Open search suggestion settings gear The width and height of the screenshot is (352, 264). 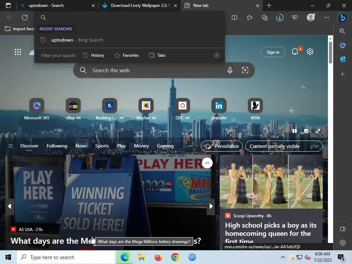tap(217, 55)
